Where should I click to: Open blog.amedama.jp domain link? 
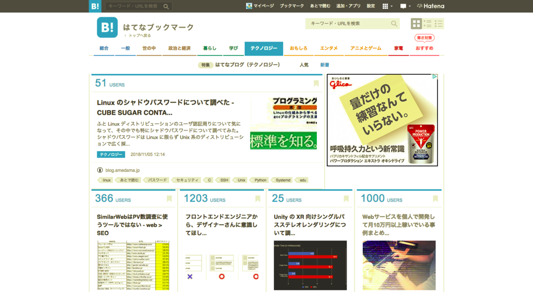pos(122,170)
